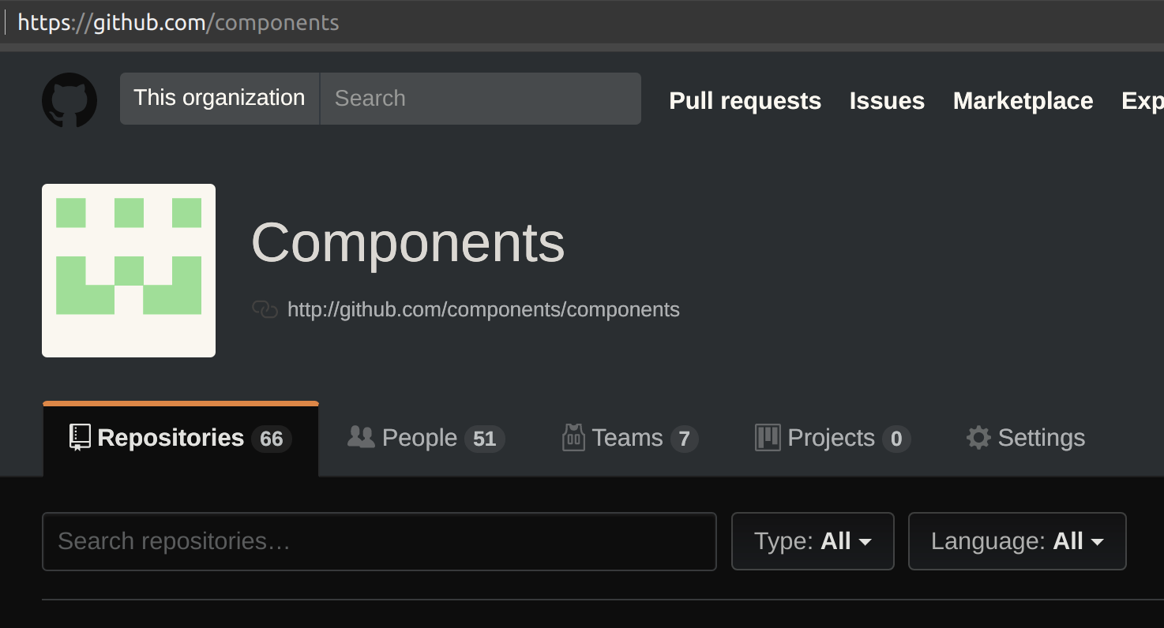Switch to the Projects tab
This screenshot has height=628, width=1164.
click(x=833, y=439)
